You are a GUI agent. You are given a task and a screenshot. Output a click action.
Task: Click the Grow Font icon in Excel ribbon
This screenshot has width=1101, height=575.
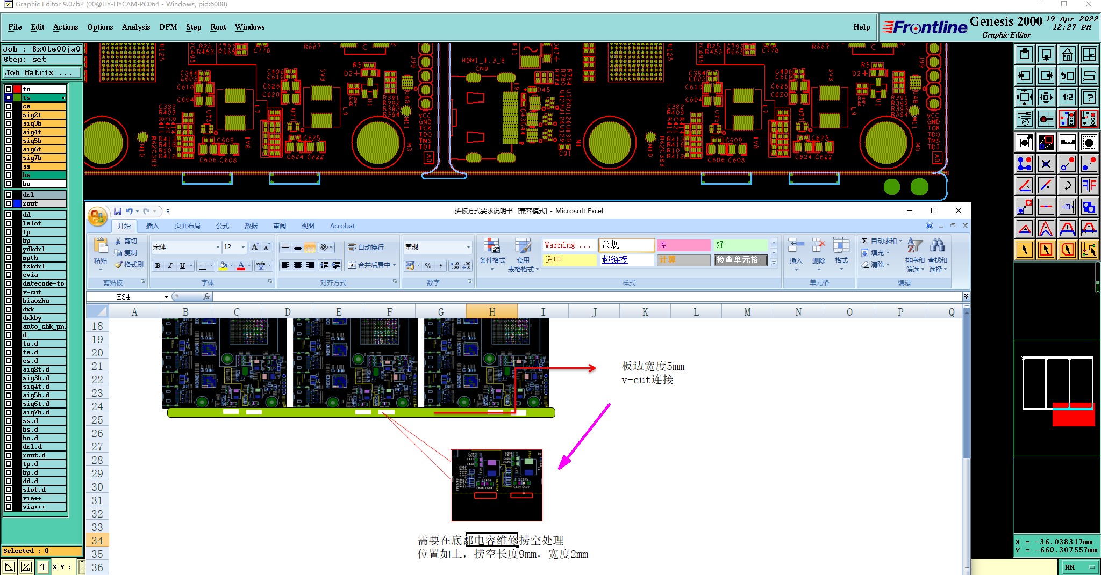coord(255,247)
